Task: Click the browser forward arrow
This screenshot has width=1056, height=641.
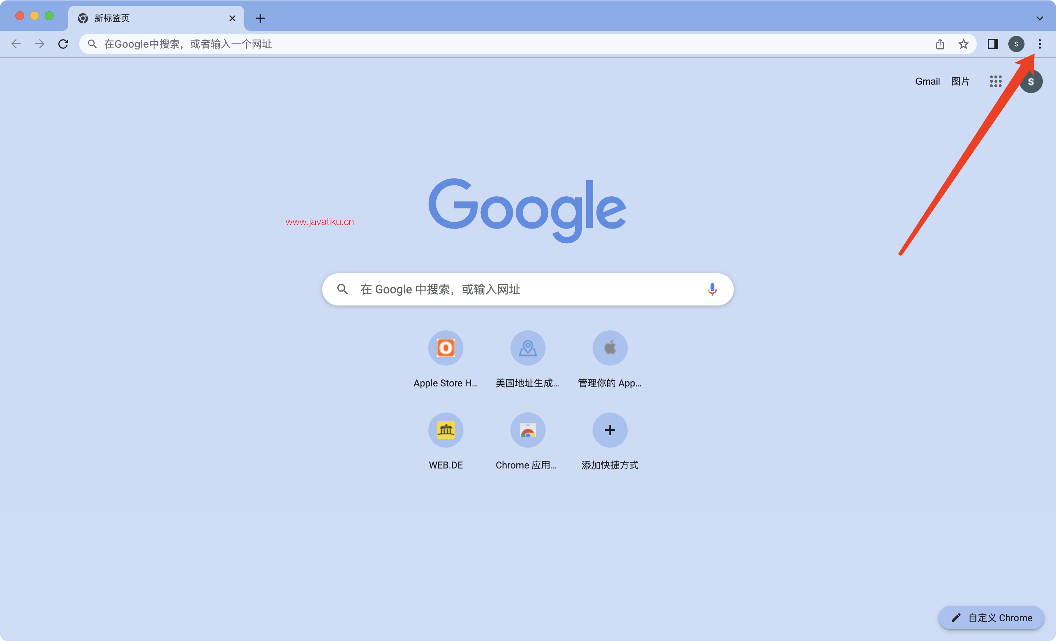Action: [x=40, y=44]
